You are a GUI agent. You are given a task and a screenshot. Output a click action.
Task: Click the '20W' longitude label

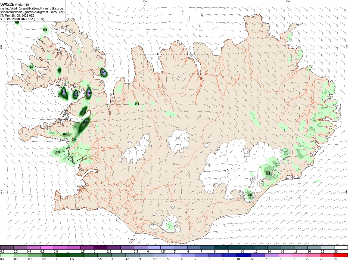(145, 1)
